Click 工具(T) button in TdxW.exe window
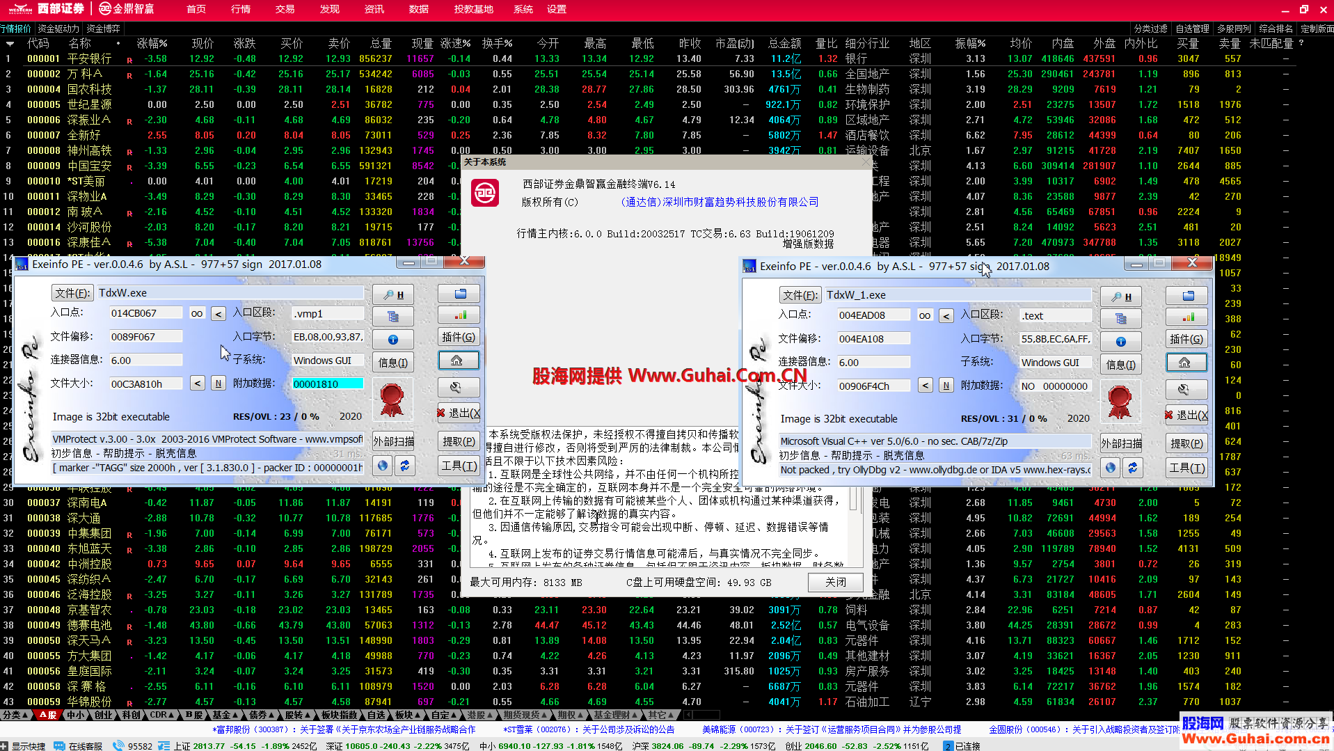 tap(459, 466)
